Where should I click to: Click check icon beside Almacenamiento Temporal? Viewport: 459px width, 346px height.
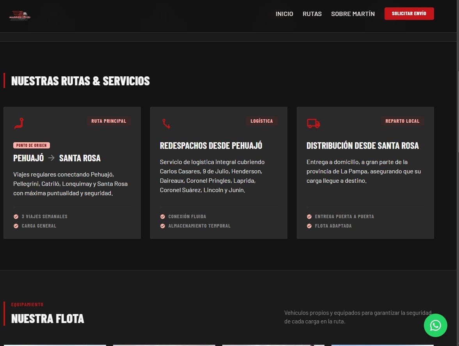163,226
